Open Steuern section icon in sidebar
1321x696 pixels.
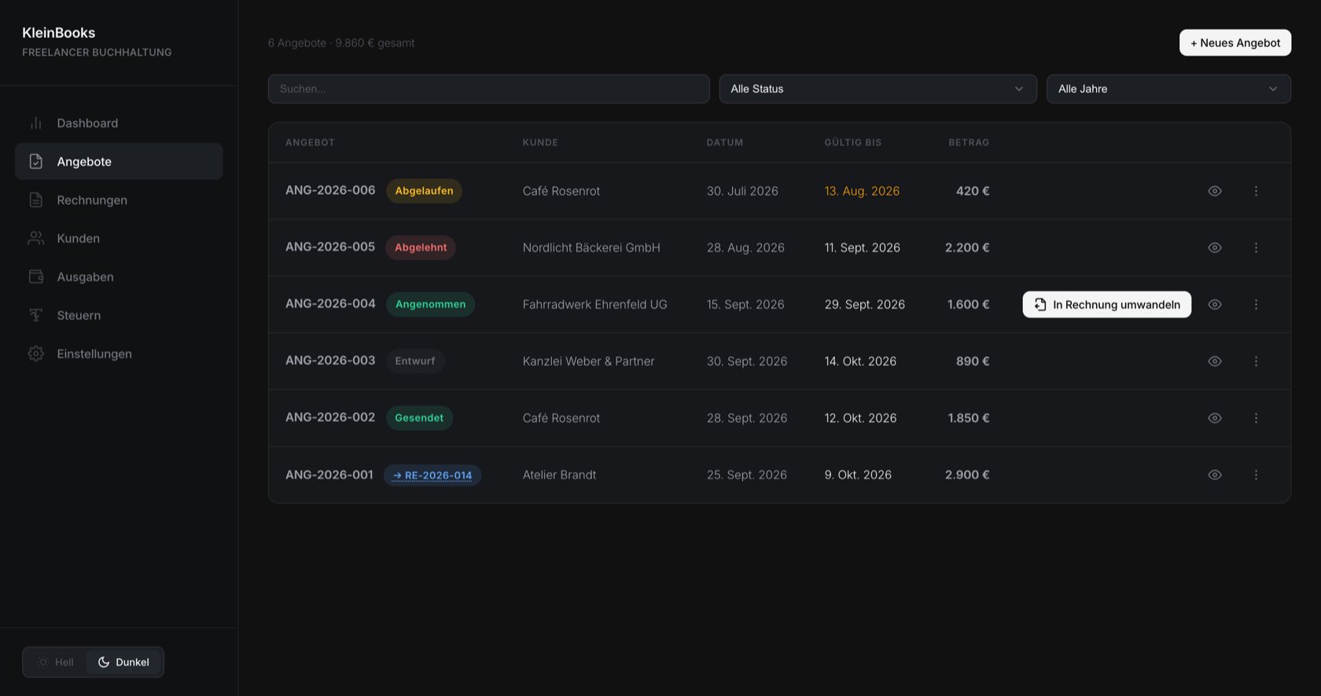36,316
